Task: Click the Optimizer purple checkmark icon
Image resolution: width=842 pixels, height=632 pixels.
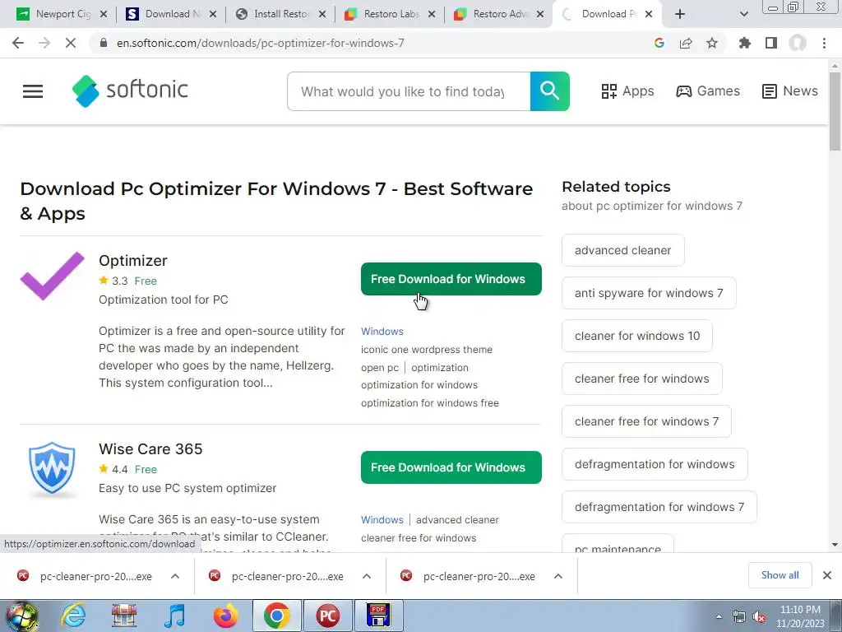Action: (52, 276)
